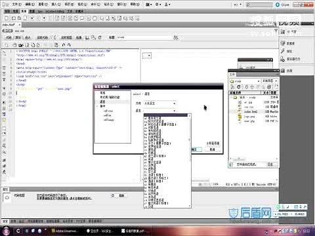
Task: Open the 本地视图 view dropdown in Files panel
Action: (x=270, y=81)
